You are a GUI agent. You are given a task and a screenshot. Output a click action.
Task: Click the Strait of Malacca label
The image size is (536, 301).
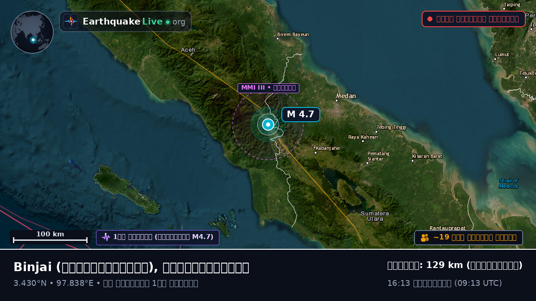508,183
